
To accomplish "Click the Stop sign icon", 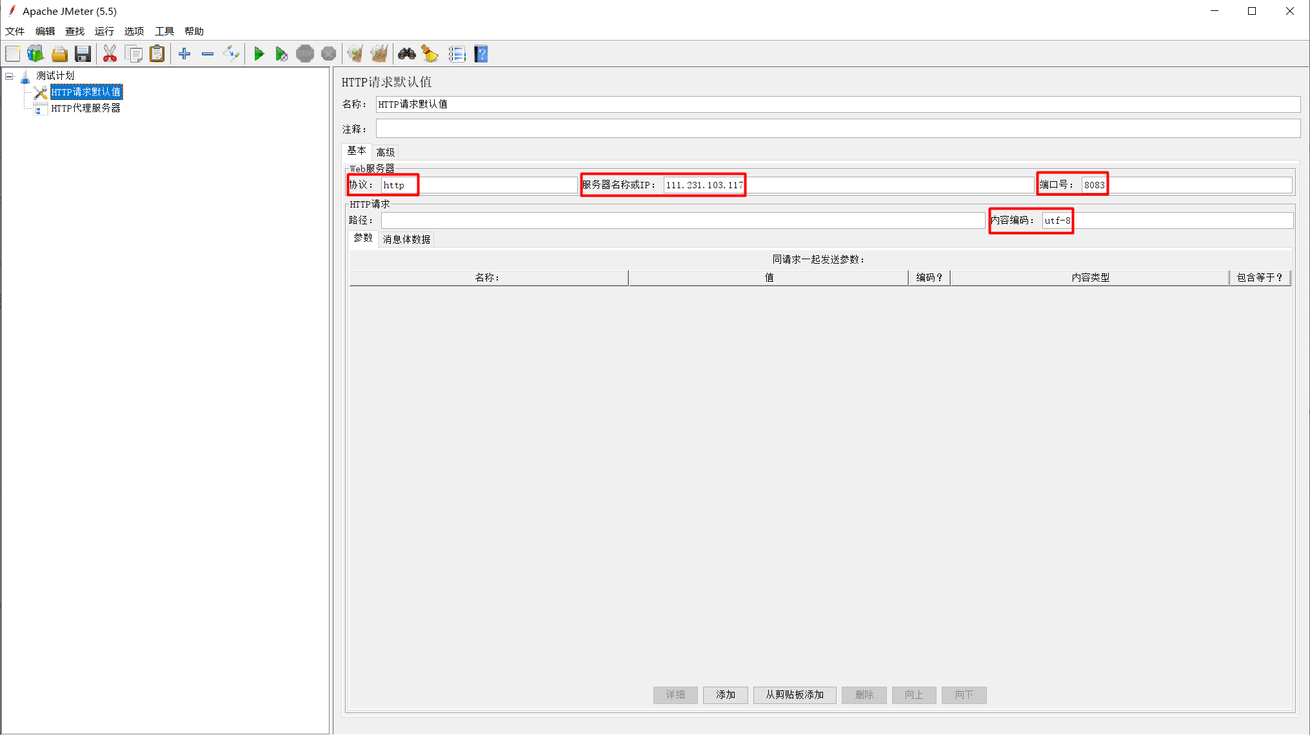I will (305, 54).
